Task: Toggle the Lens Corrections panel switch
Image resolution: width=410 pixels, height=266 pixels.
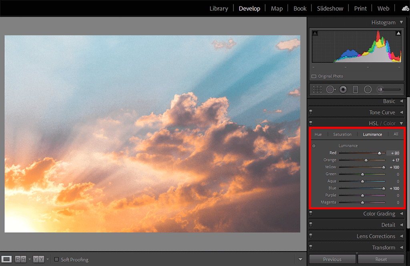Action: (x=311, y=236)
